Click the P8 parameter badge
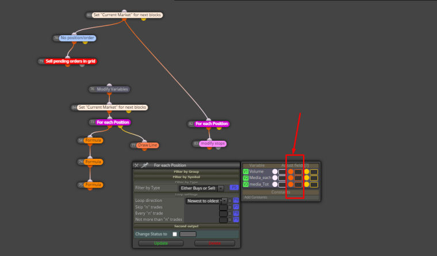 [x=236, y=213]
